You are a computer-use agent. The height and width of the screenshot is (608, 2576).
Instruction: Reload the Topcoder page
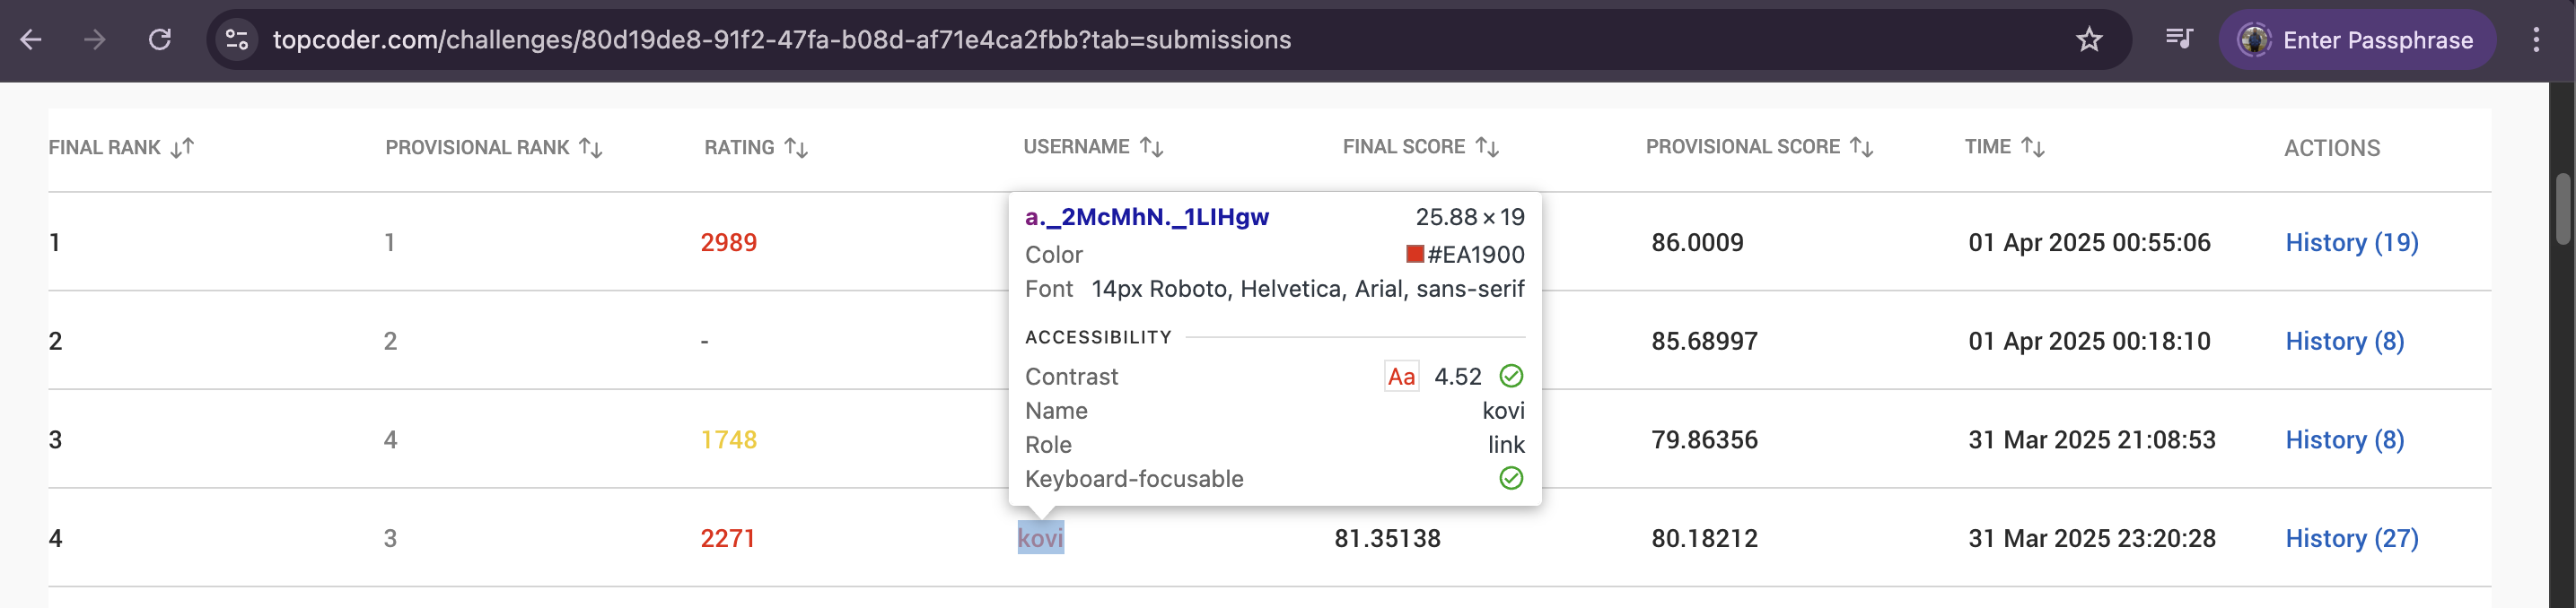click(160, 40)
